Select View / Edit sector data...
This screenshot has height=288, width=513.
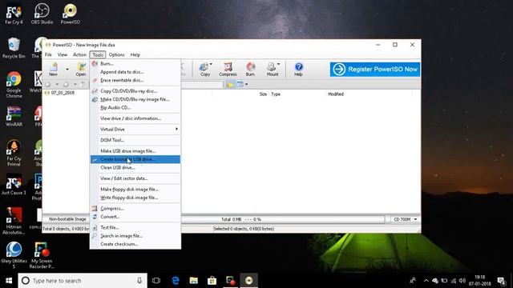(x=135, y=178)
